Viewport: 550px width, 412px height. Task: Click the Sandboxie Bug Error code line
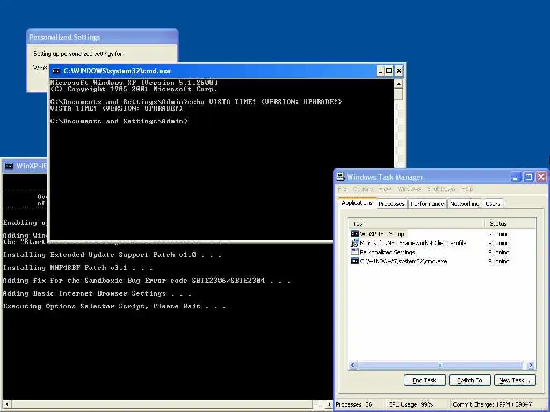pos(147,280)
